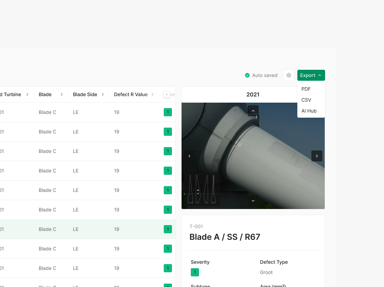Go to previous image with left arrow
This screenshot has width=384, height=287.
pyautogui.click(x=190, y=156)
